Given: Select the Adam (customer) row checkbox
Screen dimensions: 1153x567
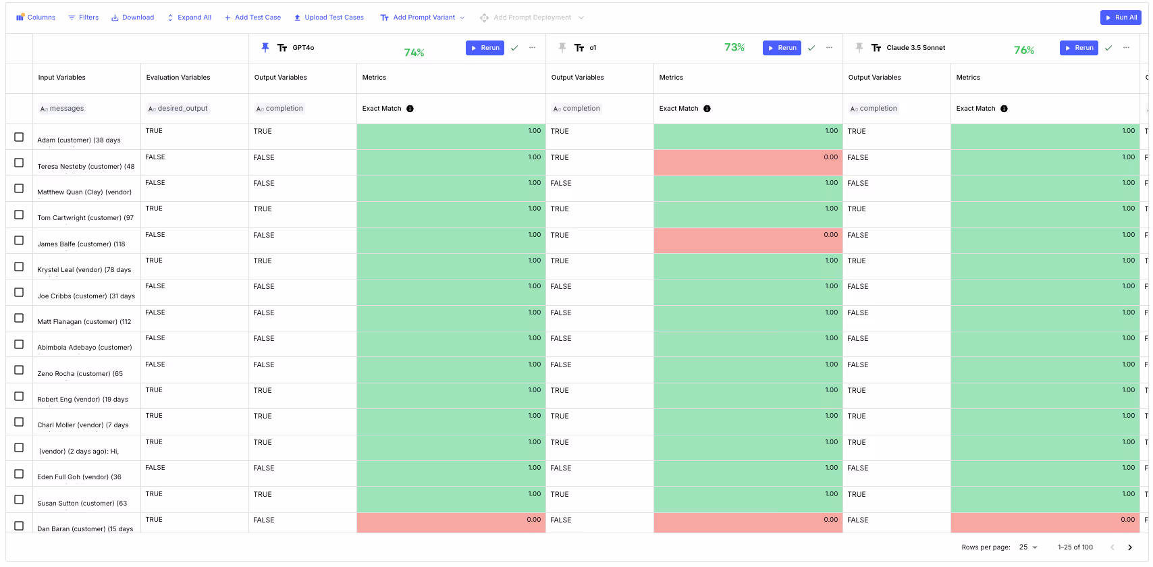Looking at the screenshot, I should tap(19, 137).
